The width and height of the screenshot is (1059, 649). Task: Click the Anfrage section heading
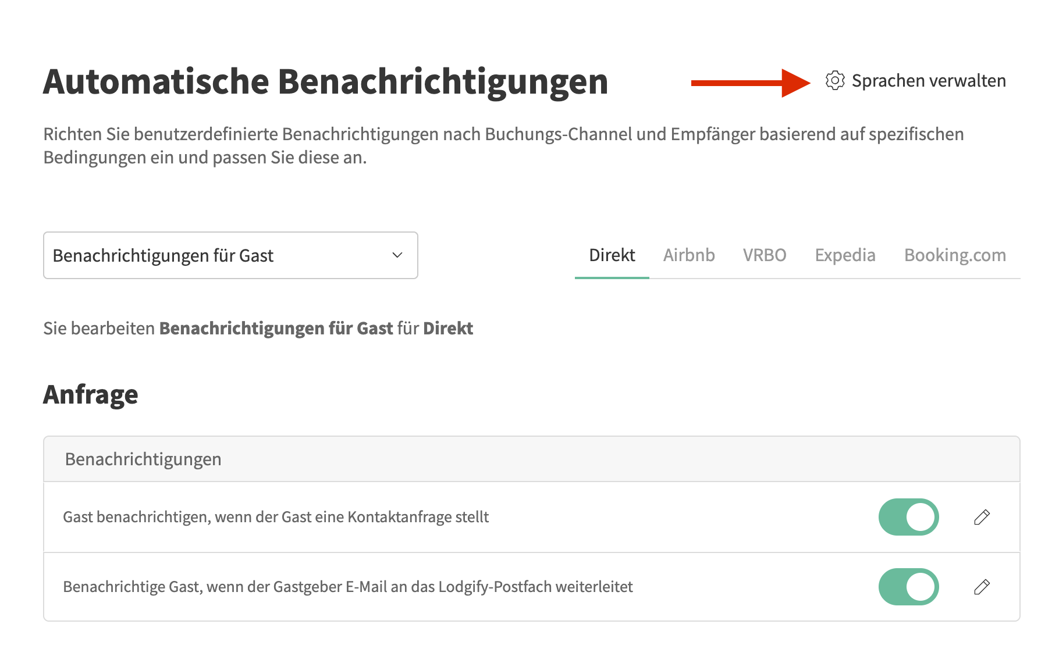tap(91, 394)
